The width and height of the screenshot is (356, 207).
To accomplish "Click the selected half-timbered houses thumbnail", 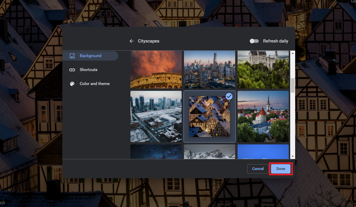I will click(210, 116).
